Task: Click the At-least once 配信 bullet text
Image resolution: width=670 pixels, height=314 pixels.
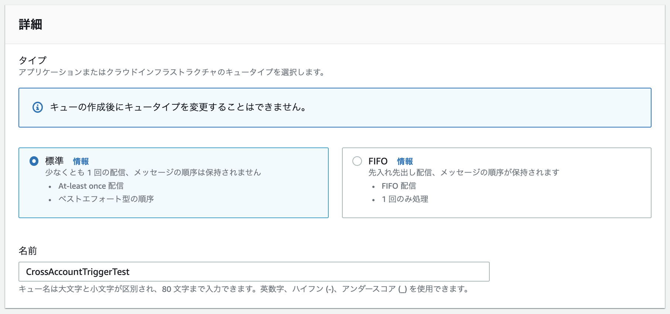Action: [90, 186]
